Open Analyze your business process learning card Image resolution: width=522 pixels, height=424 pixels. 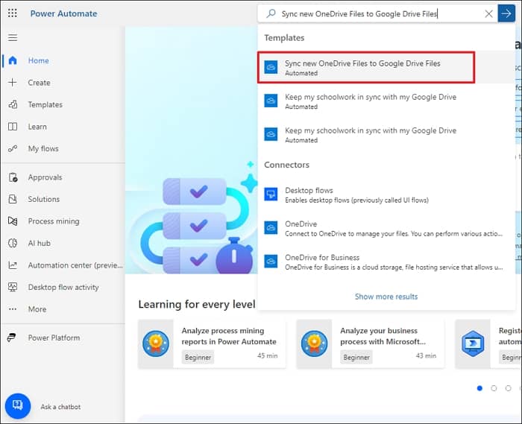pyautogui.click(x=370, y=344)
